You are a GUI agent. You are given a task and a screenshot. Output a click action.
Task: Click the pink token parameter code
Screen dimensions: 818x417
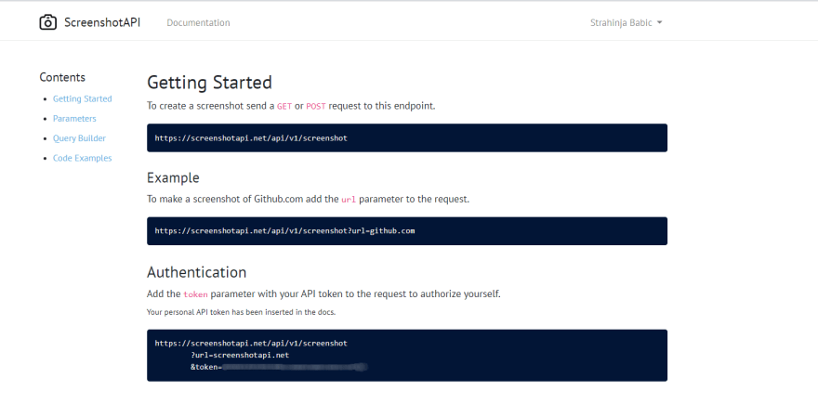tap(195, 294)
